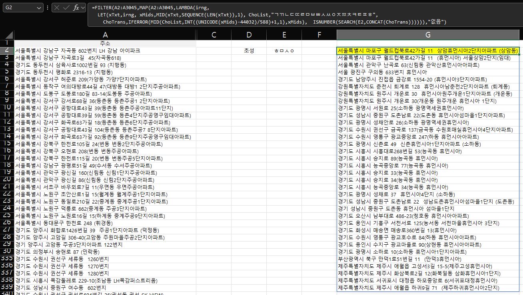Select highlighted cell G2 with 상암휴먼시아 address
Viewport: 523px width, 295px height.
(428, 51)
